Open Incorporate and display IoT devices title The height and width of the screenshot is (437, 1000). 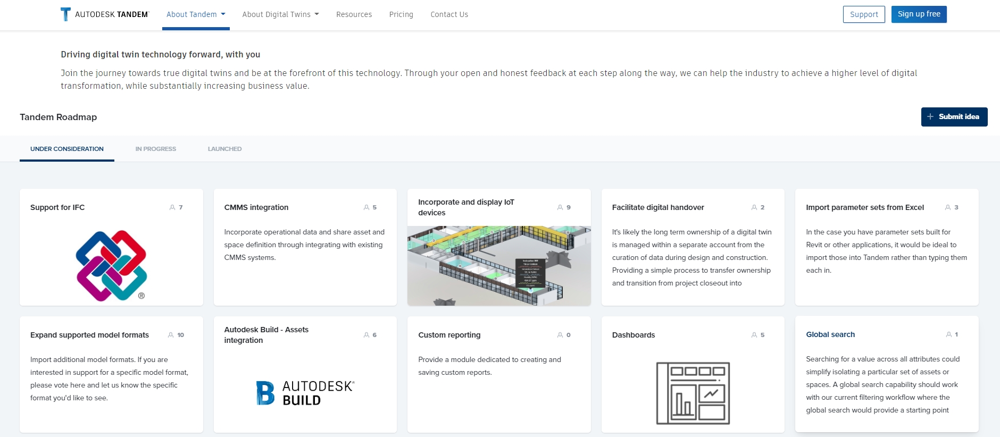pos(466,207)
